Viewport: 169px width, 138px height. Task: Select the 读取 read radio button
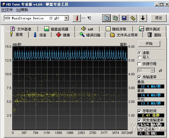coord(139,53)
